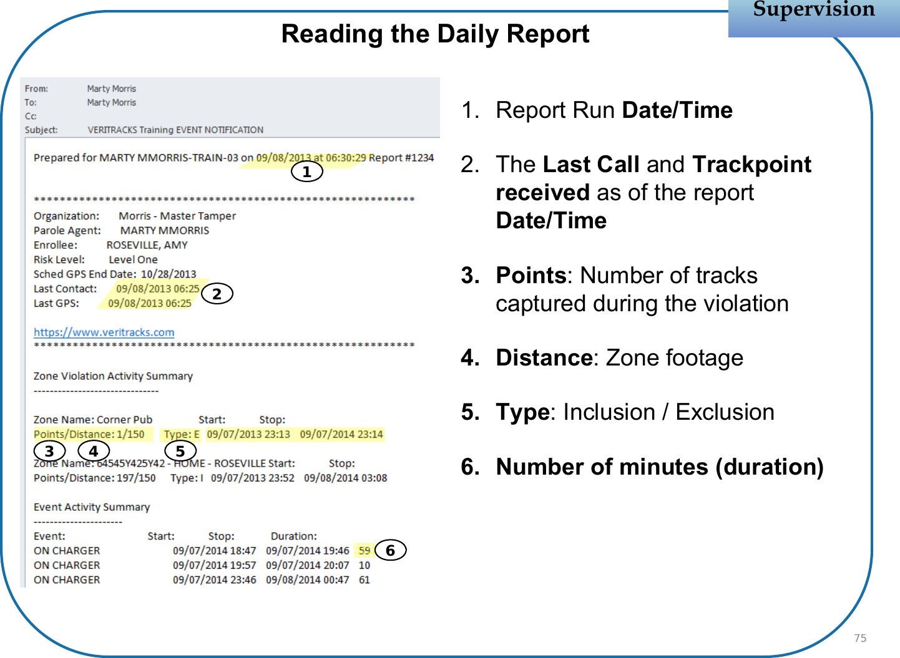Viewport: 900px width, 658px height.
Task: Select stop time 09/08/2014 03:08
Action: pos(346,478)
